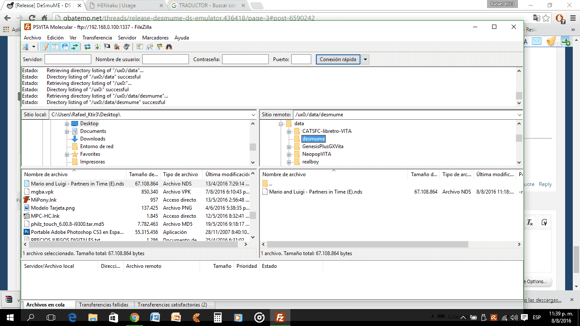
Task: Open the Archivo menu
Action: point(33,38)
